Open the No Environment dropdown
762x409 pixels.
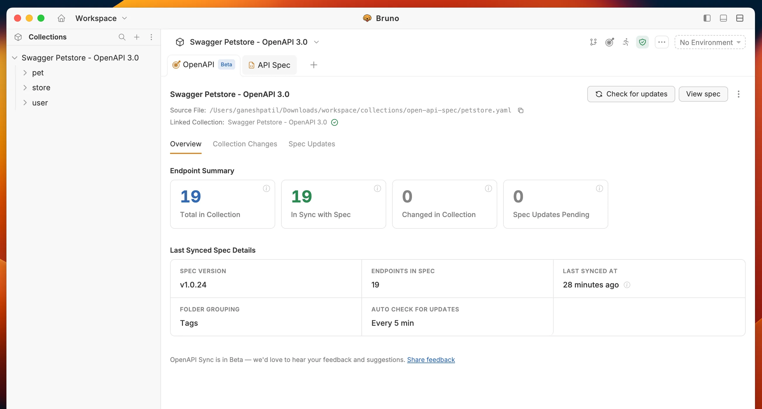[x=710, y=42]
